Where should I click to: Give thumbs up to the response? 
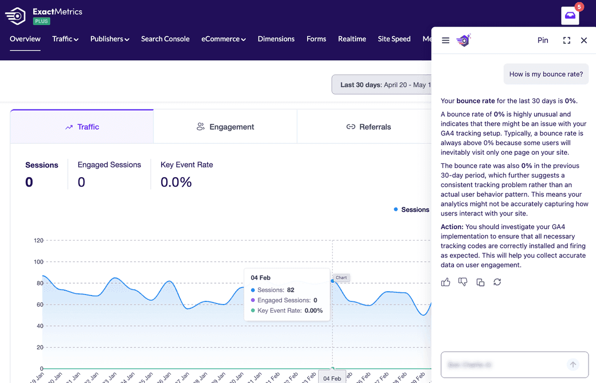(445, 282)
